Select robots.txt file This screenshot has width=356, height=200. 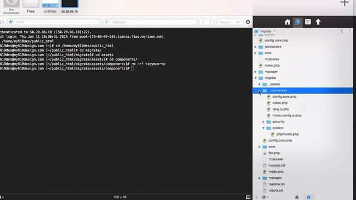(276, 191)
